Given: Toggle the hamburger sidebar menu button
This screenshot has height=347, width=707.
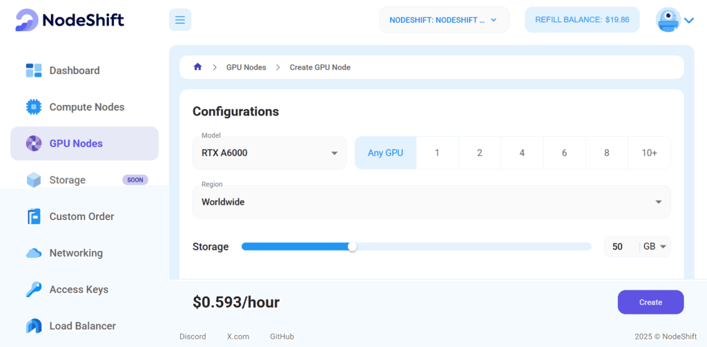Looking at the screenshot, I should tap(180, 20).
